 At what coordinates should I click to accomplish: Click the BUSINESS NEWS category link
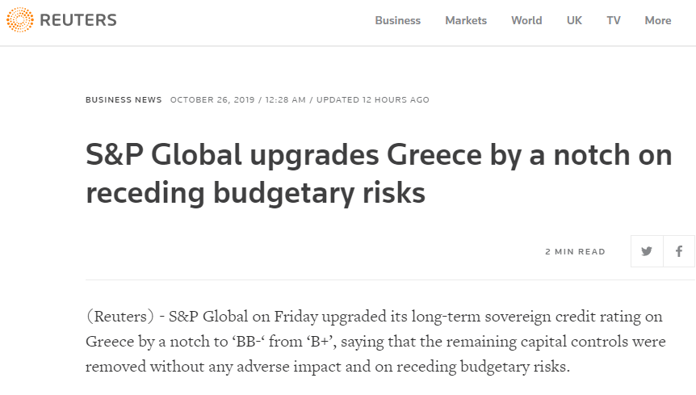(x=124, y=100)
